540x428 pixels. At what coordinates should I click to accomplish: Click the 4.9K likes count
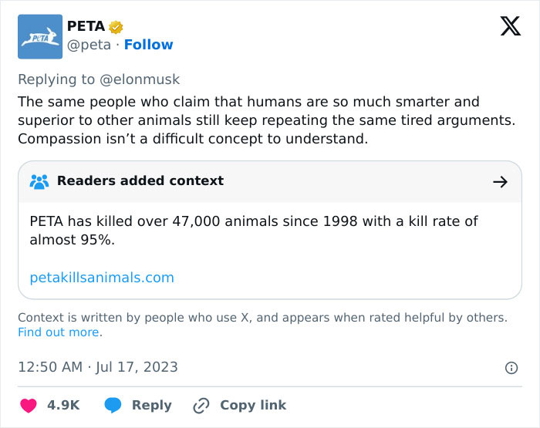tap(63, 405)
